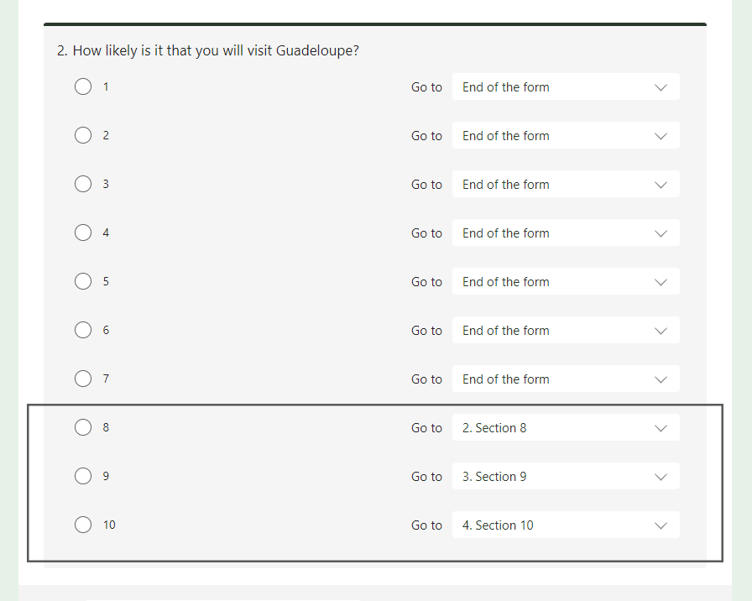Select radio button for option 2
This screenshot has height=601, width=752.
pyautogui.click(x=83, y=135)
